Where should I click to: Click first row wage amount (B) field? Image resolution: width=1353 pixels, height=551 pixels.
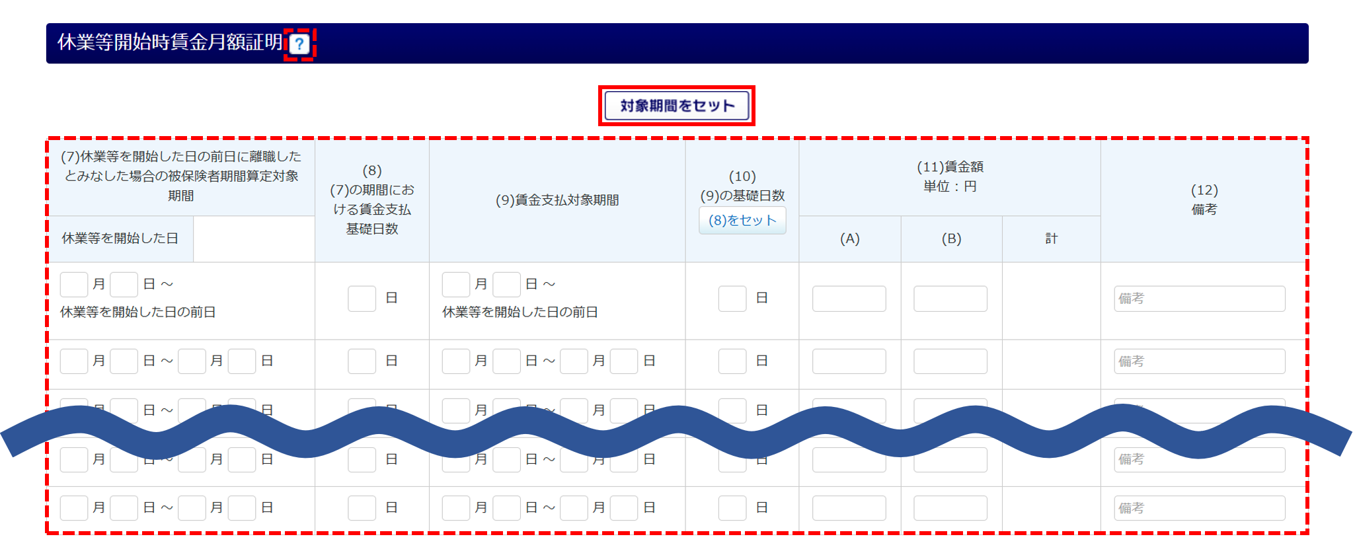tap(950, 299)
